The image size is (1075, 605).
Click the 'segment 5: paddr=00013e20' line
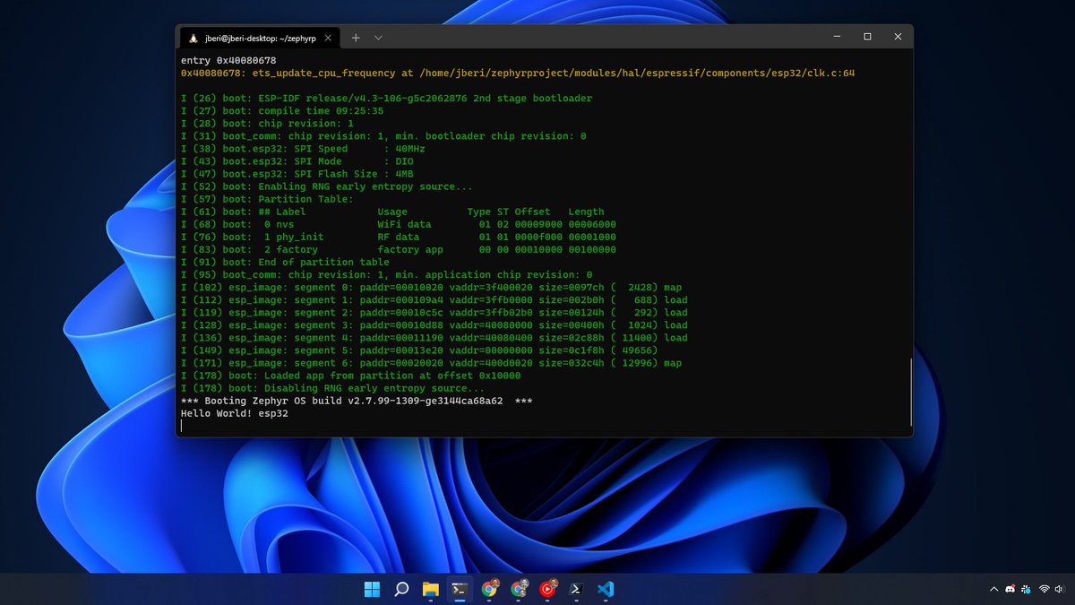[x=419, y=350]
